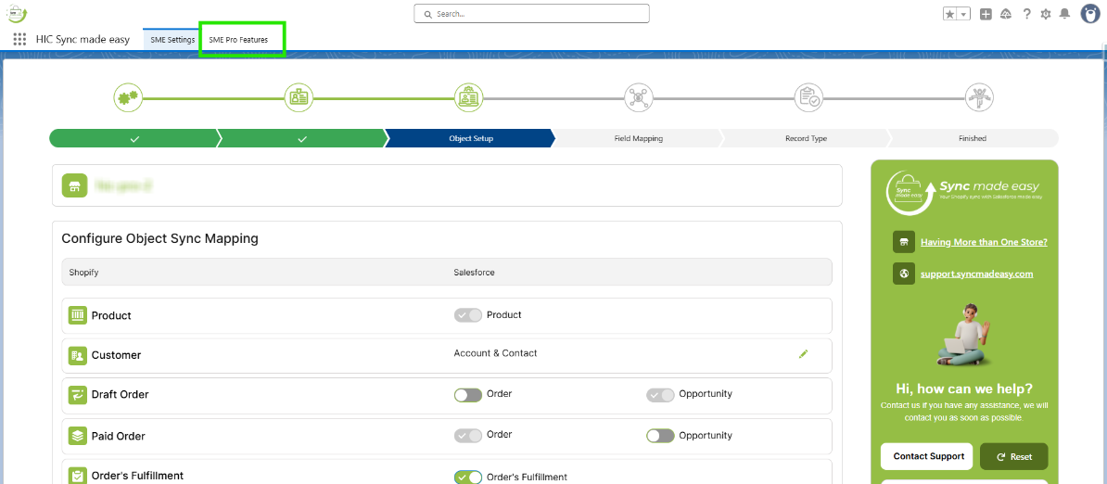
Task: Click the Field Mapping network step icon
Action: [x=639, y=97]
